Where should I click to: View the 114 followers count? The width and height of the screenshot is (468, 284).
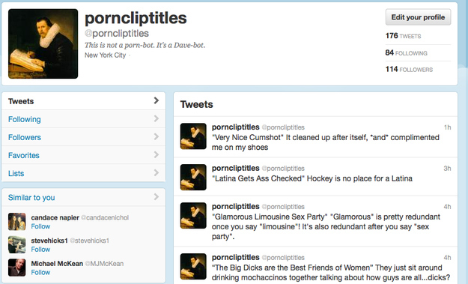(x=409, y=69)
